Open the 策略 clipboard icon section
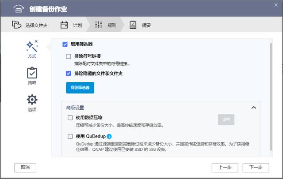 coord(32,73)
